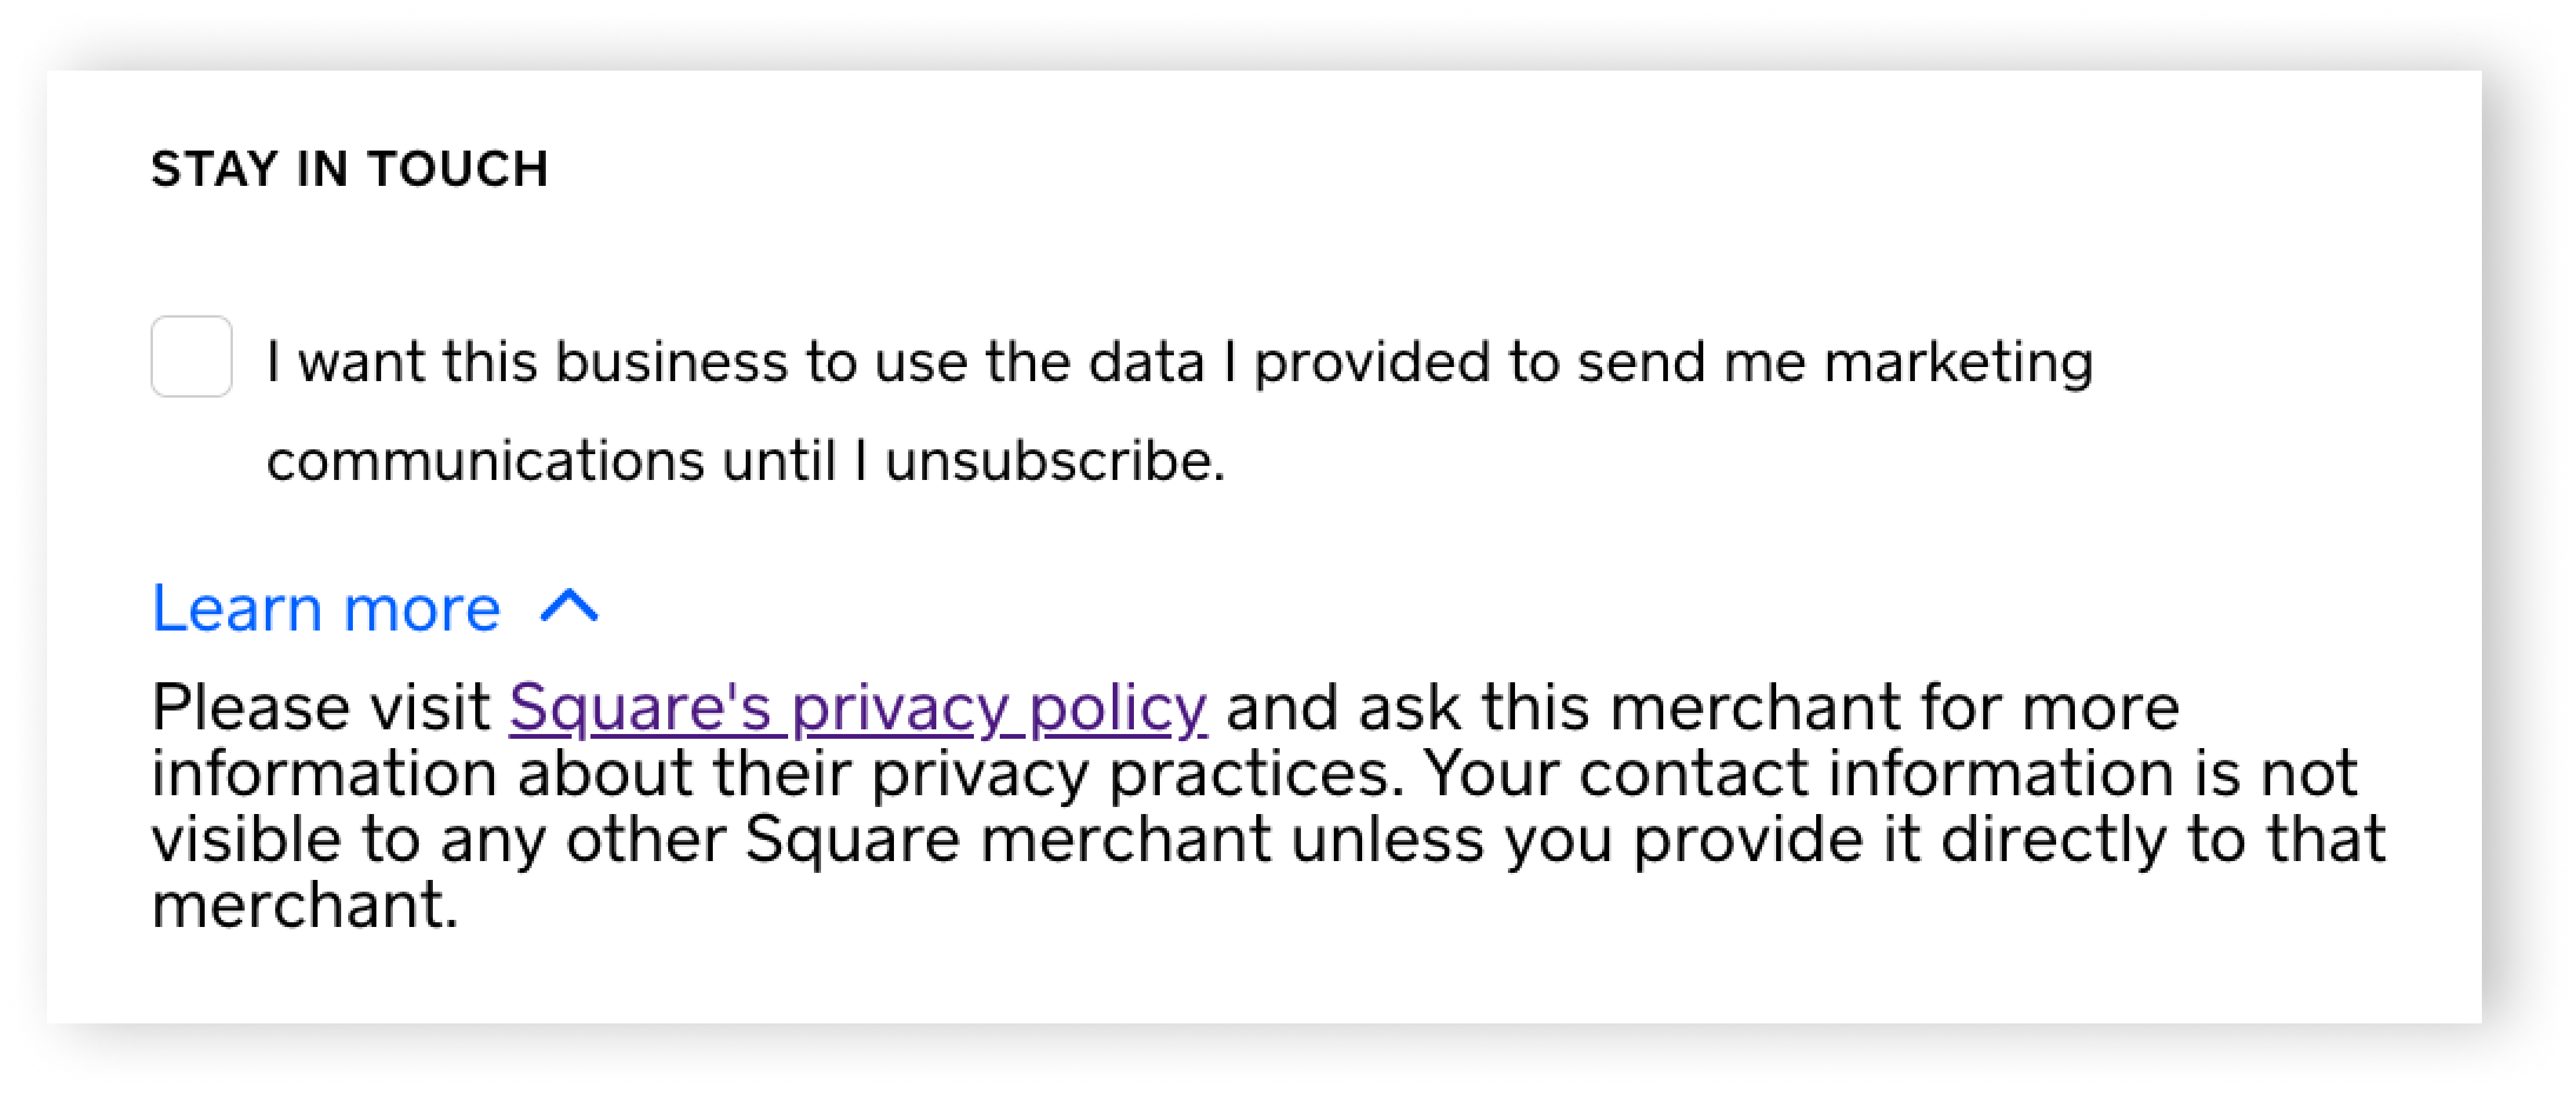Screen dimensions: 2576x1094
Task: Click the word 'privacy' in the underlined link
Action: [x=900, y=708]
